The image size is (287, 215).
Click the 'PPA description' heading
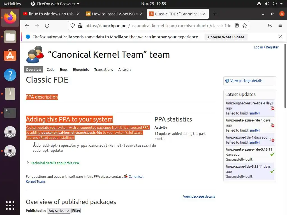[42, 97]
